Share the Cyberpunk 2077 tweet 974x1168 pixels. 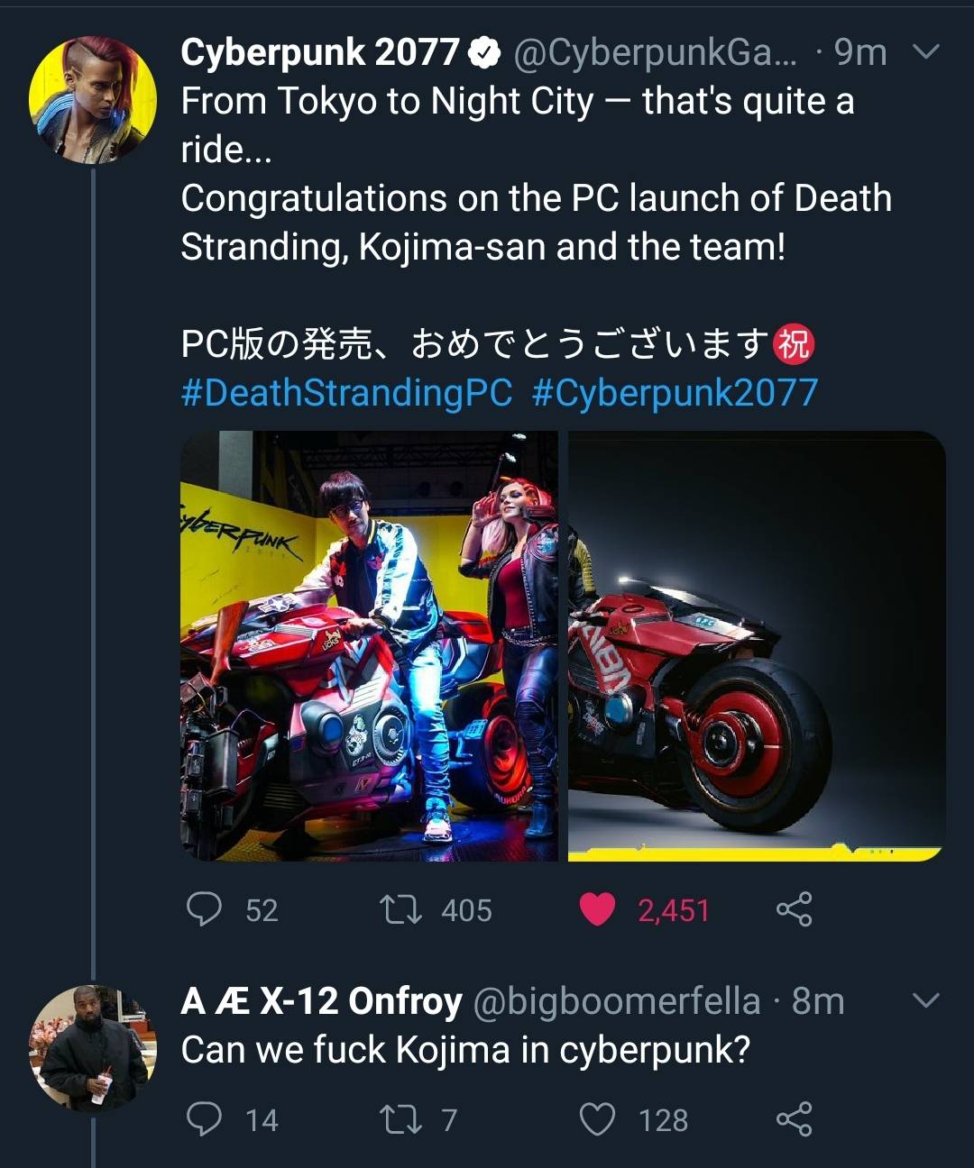click(x=794, y=909)
